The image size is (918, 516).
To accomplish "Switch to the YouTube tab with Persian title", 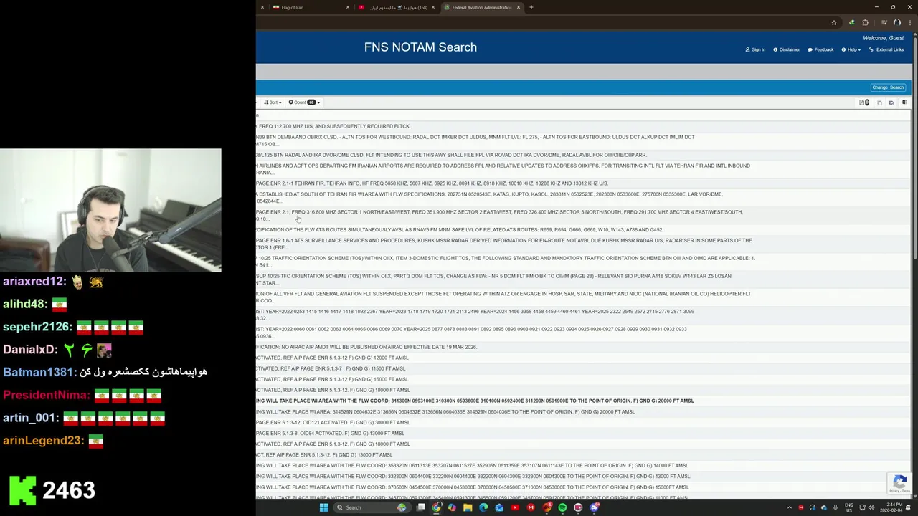I will [397, 7].
